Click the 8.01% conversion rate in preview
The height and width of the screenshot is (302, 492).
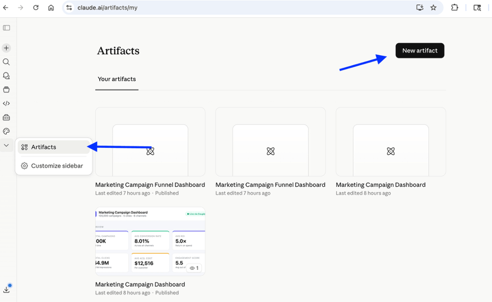coord(142,241)
